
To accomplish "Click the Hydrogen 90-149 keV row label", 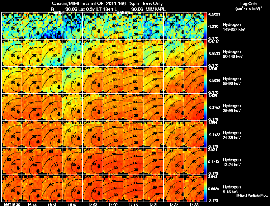I will [x=233, y=54].
